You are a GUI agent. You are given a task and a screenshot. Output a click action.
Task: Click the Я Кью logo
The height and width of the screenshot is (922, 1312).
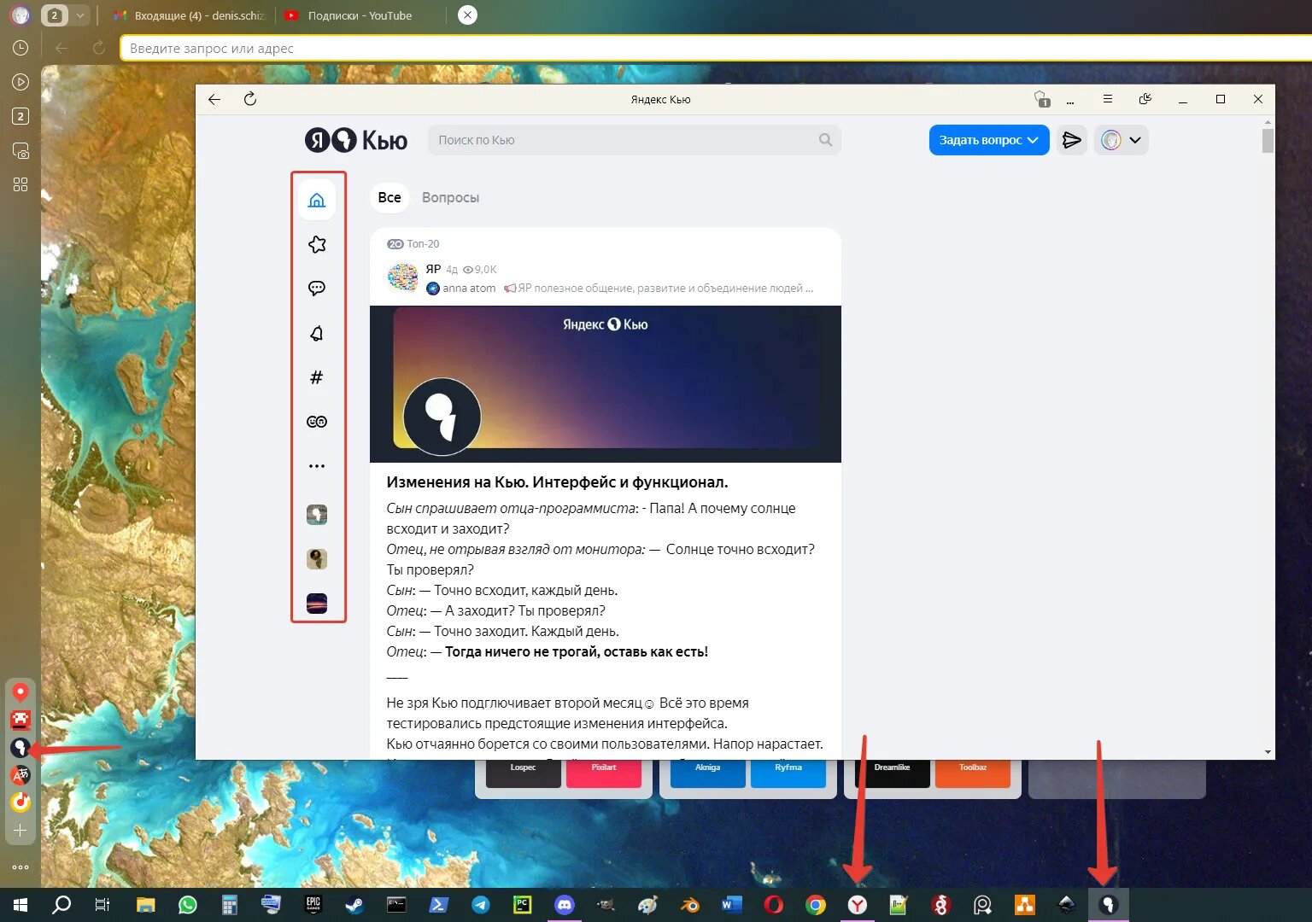(x=356, y=140)
